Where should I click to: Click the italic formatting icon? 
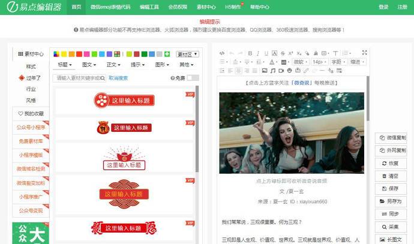(259, 53)
